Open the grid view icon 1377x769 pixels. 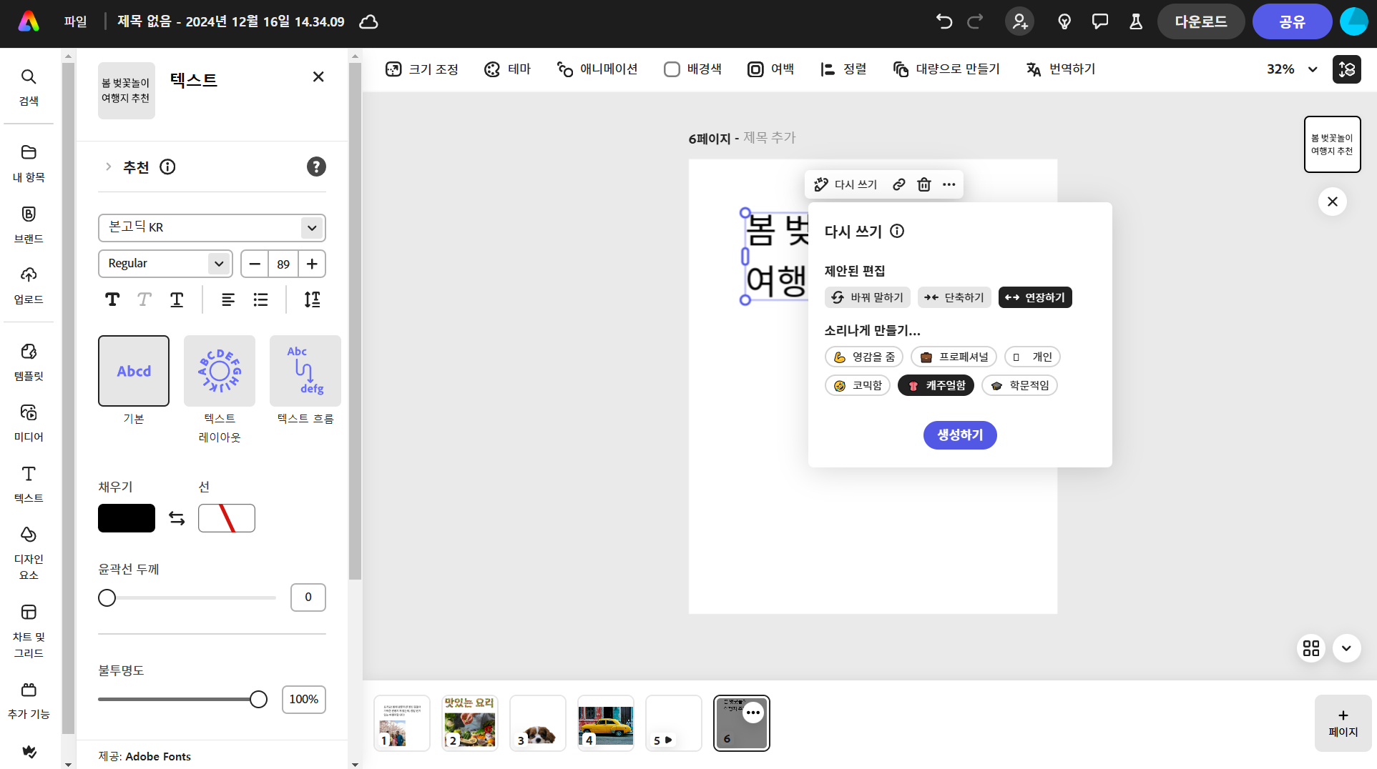(1311, 648)
